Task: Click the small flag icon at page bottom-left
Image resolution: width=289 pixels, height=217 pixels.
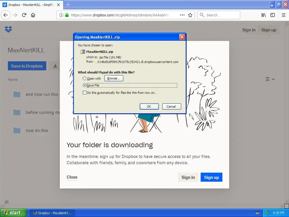Action: [x=7, y=202]
